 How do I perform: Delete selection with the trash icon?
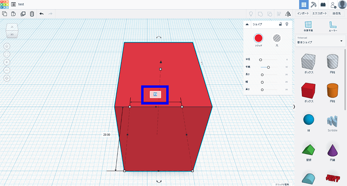(x=32, y=14)
